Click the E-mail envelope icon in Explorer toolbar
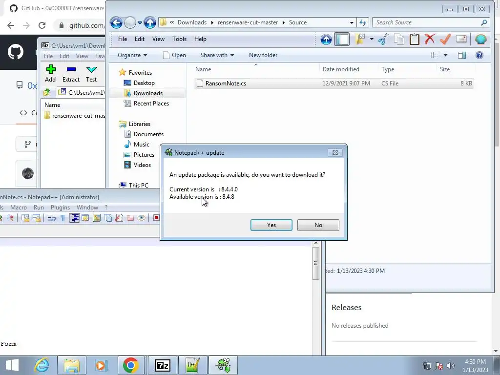The height and width of the screenshot is (375, 500). 461,39
